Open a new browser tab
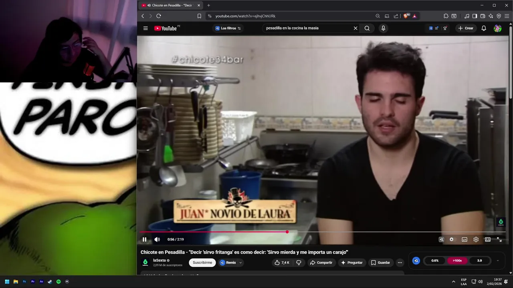Viewport: 513px width, 288px height. [208, 5]
